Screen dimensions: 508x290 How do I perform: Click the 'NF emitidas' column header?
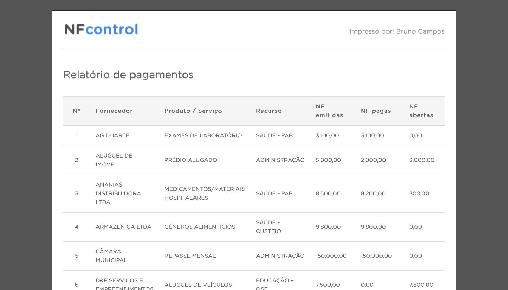329,111
